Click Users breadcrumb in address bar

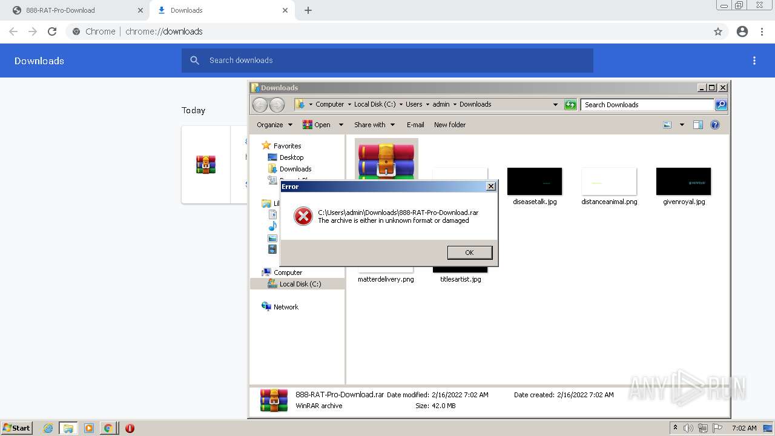(414, 104)
